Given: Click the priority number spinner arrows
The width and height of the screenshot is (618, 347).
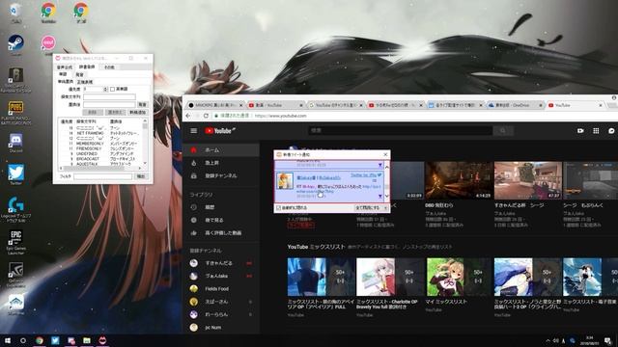Looking at the screenshot, I should (105, 90).
